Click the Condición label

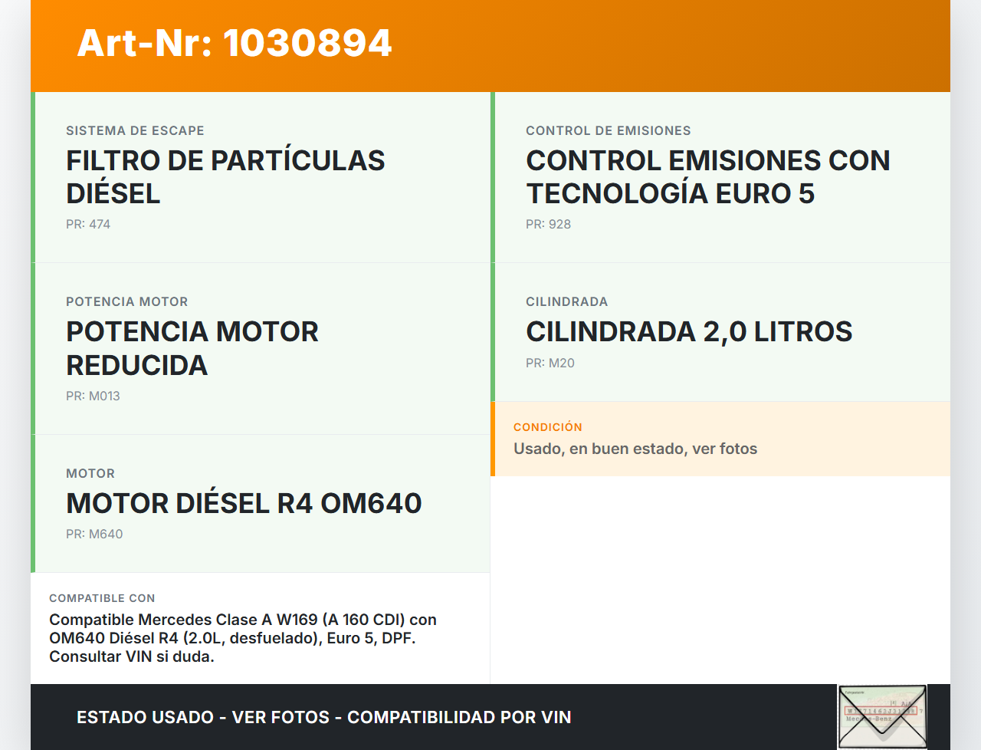coord(547,427)
